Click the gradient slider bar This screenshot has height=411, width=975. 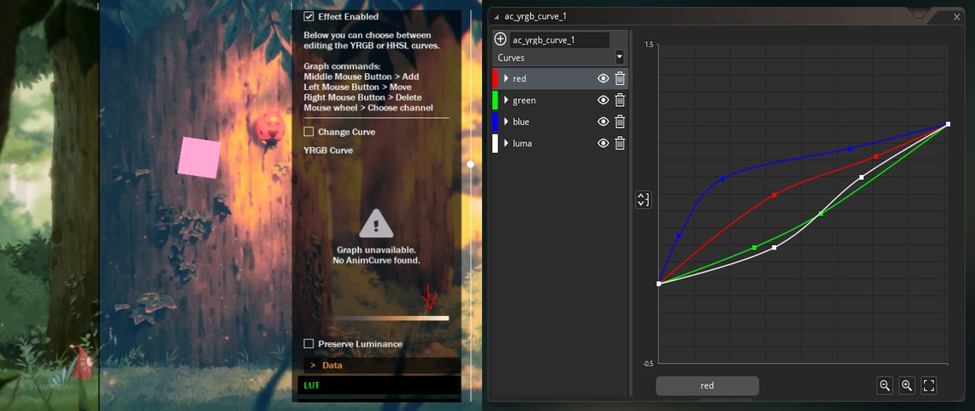click(x=385, y=318)
